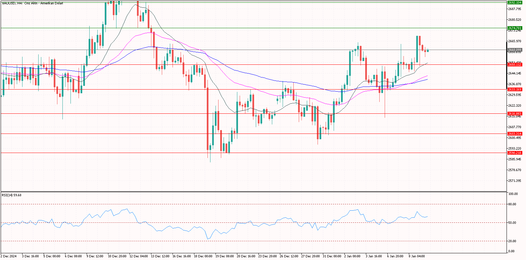The image size is (526, 260).
Task: Click the 5 Dec 00:00 time label
Action: click(x=51, y=256)
